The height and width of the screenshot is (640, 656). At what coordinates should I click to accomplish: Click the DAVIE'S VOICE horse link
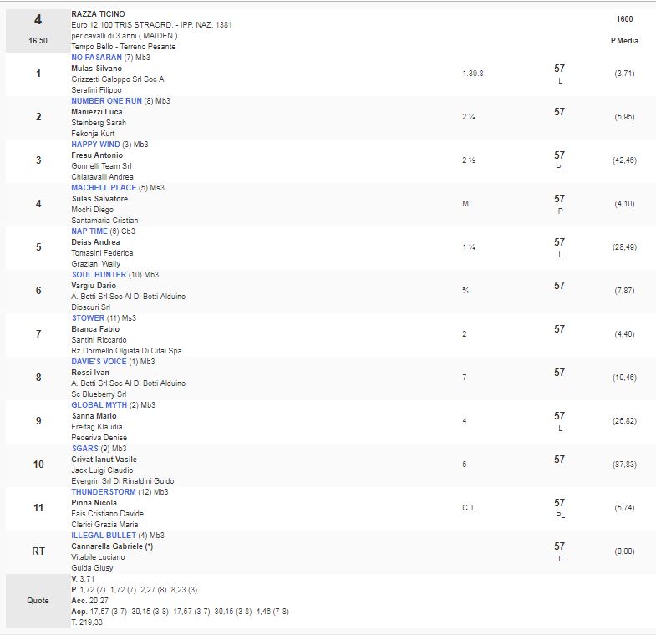pyautogui.click(x=99, y=361)
